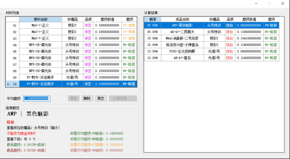This screenshot has height=159, width=290.
Task: Open 查看所在收藏品: 头号特训（箱子） link
Action: click(33, 128)
